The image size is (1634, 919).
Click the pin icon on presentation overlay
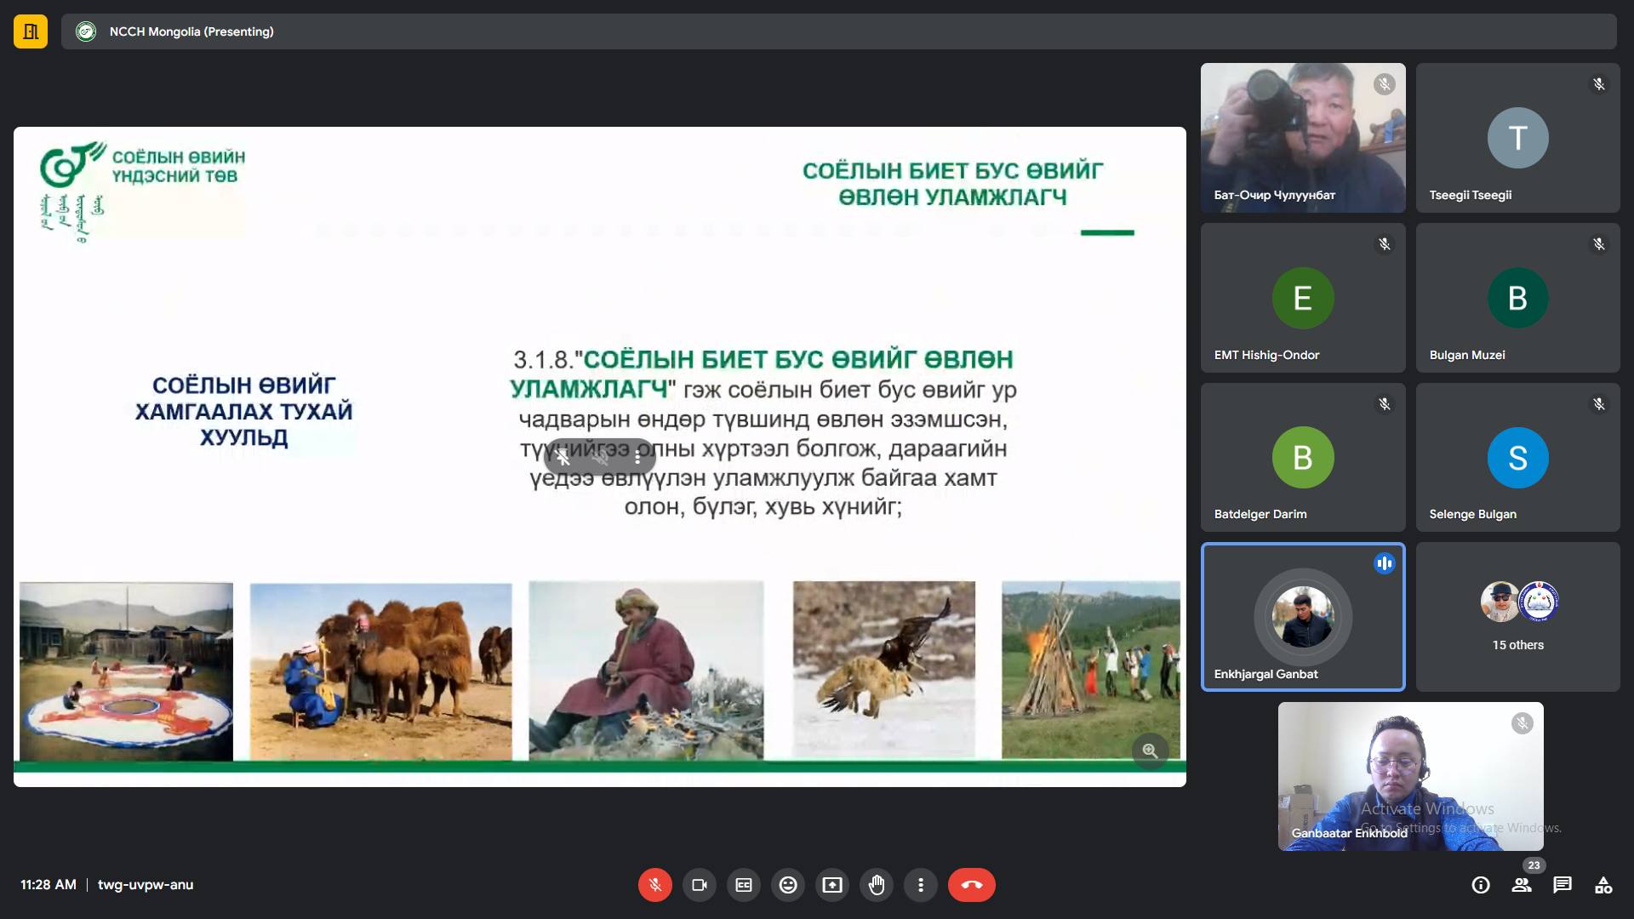[x=563, y=457]
